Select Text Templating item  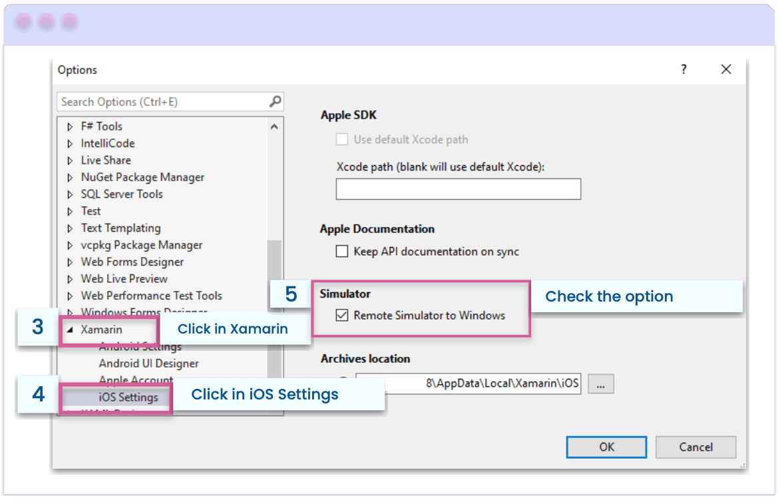(121, 228)
